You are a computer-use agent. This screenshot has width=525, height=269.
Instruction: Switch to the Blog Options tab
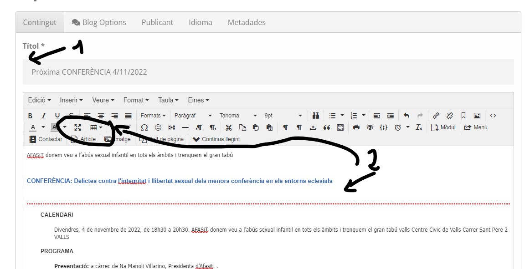[x=99, y=22]
